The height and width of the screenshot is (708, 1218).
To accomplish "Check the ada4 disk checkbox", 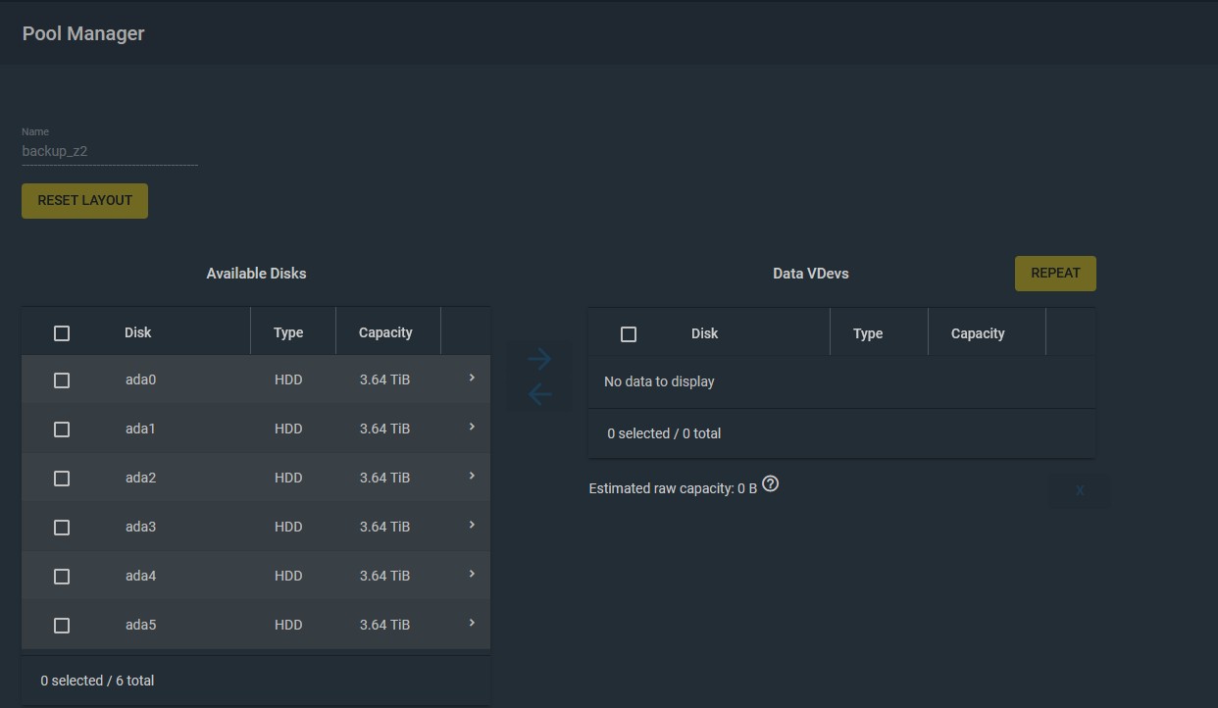I will click(x=62, y=577).
